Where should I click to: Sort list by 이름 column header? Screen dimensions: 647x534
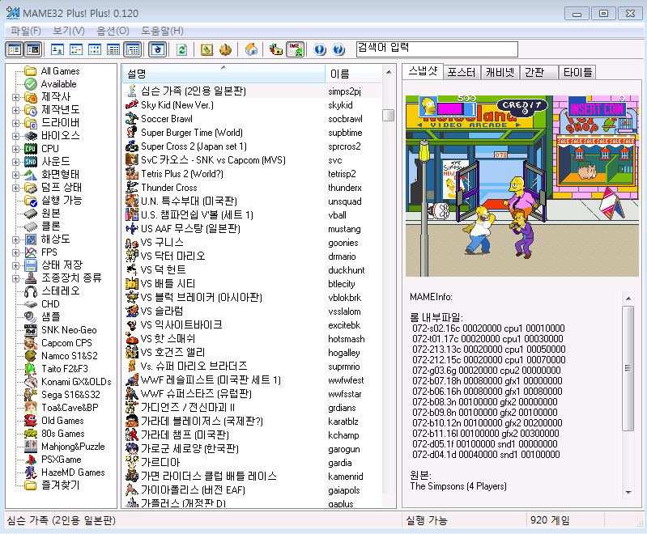[353, 74]
